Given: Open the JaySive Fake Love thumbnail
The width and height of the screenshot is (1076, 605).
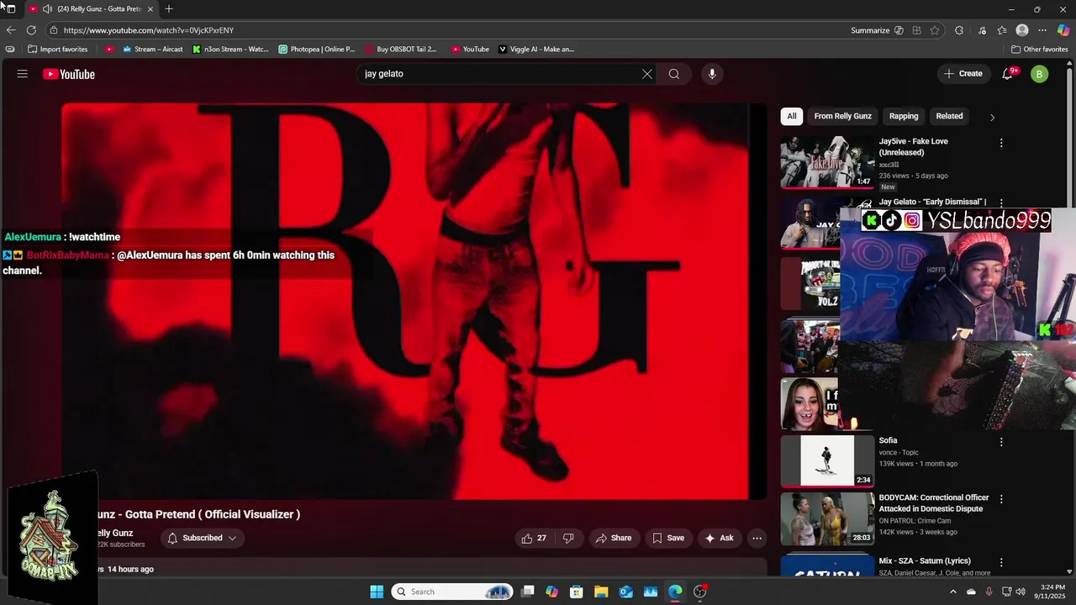Looking at the screenshot, I should point(827,162).
